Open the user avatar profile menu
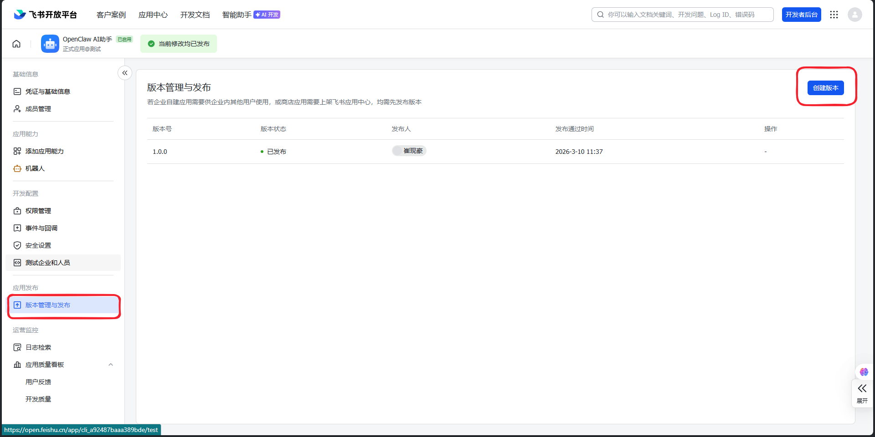The image size is (875, 437). coord(854,15)
